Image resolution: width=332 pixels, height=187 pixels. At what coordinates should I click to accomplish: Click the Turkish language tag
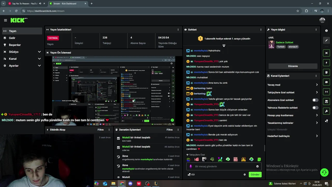[x=281, y=47]
